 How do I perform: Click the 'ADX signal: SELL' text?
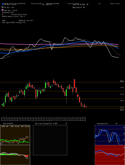click(x=8, y=22)
